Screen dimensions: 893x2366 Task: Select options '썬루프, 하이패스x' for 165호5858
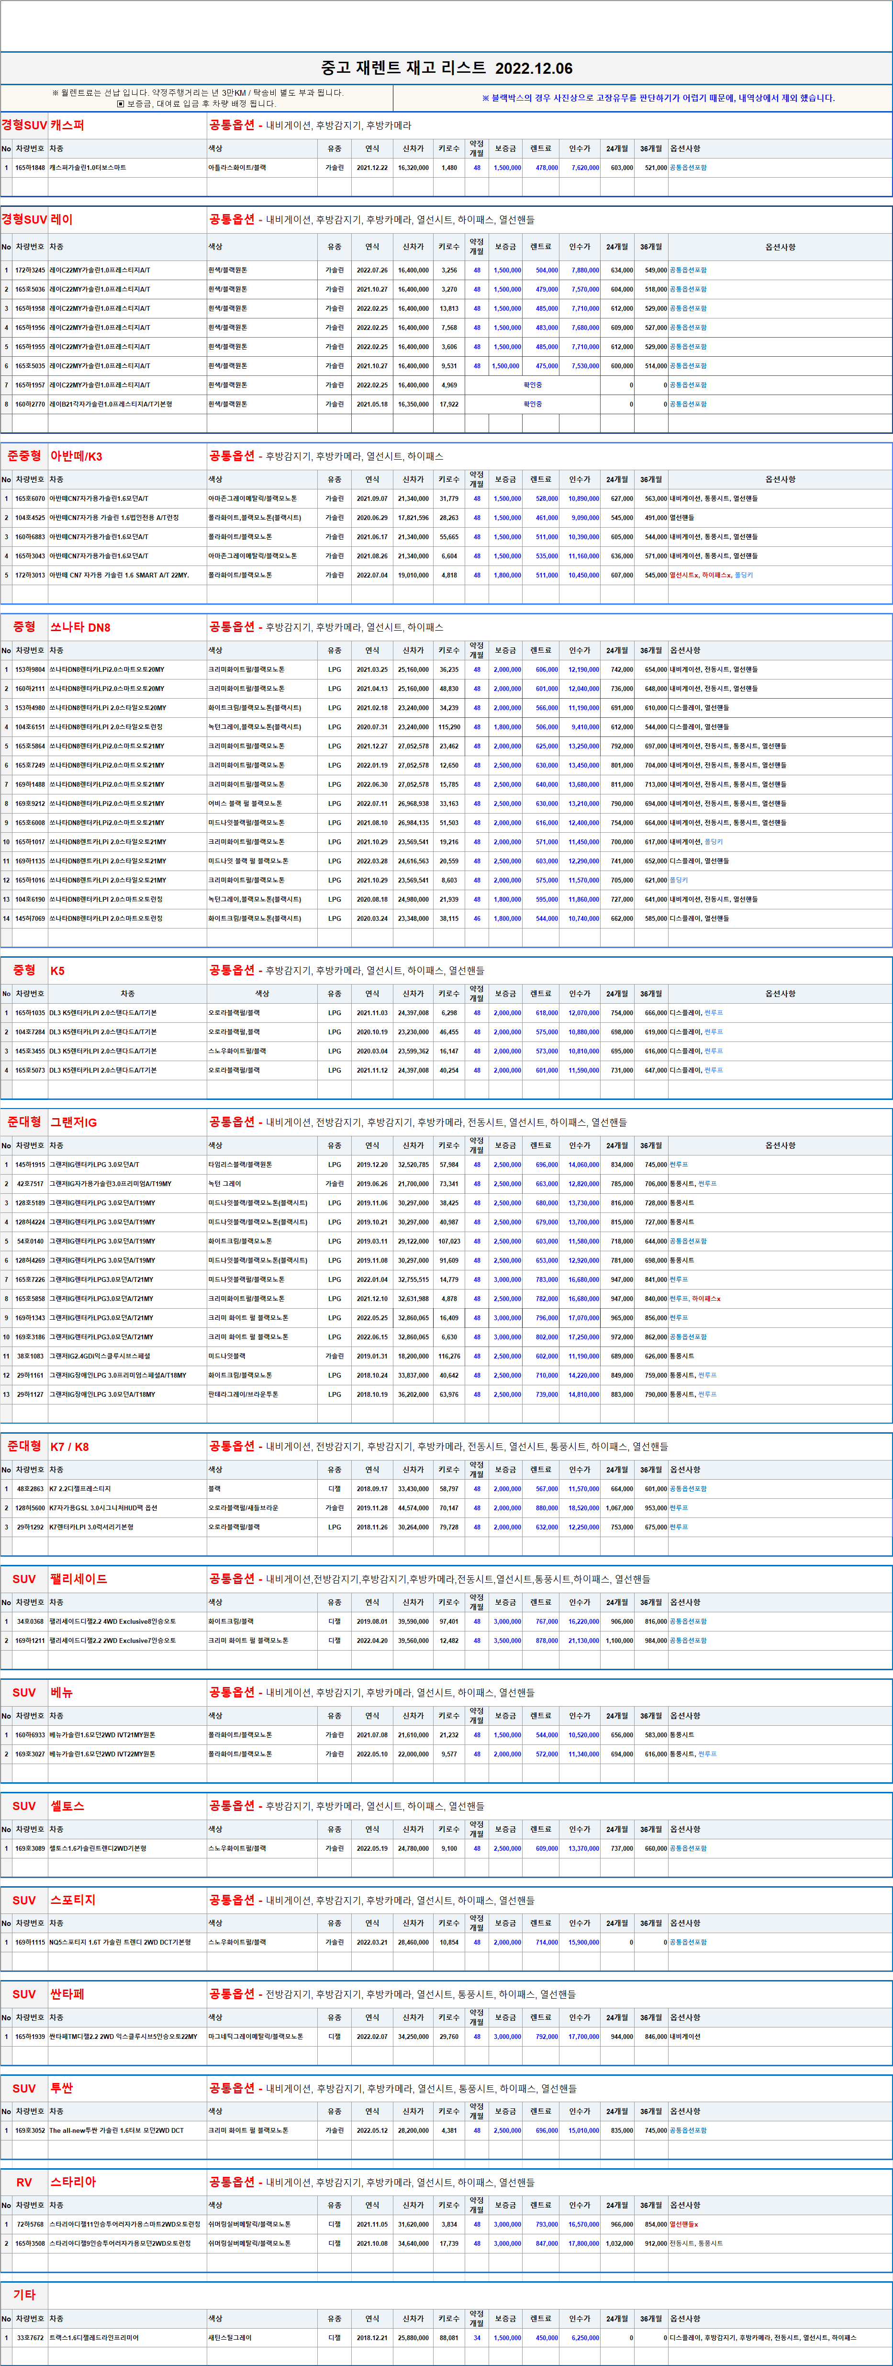coord(695,1299)
